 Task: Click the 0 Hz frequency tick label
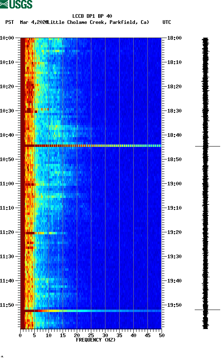coord(20,336)
